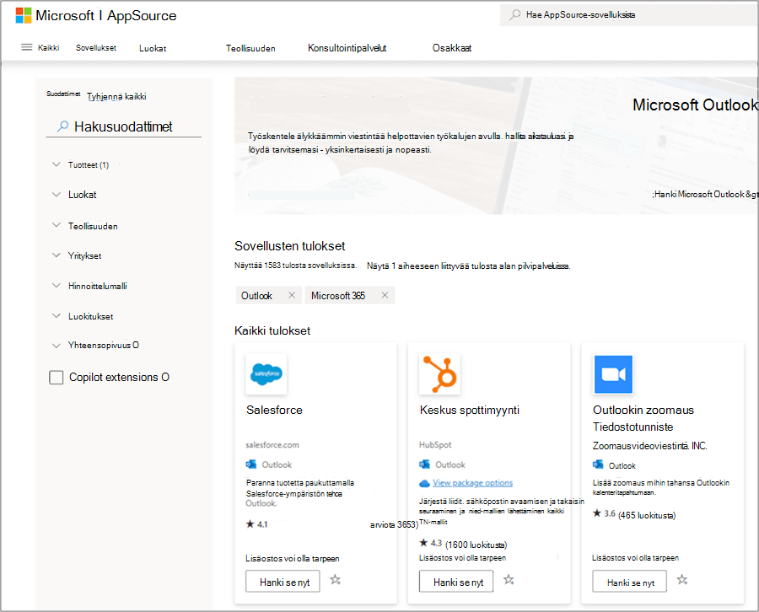Favorite Salesforce with its star icon

[336, 580]
